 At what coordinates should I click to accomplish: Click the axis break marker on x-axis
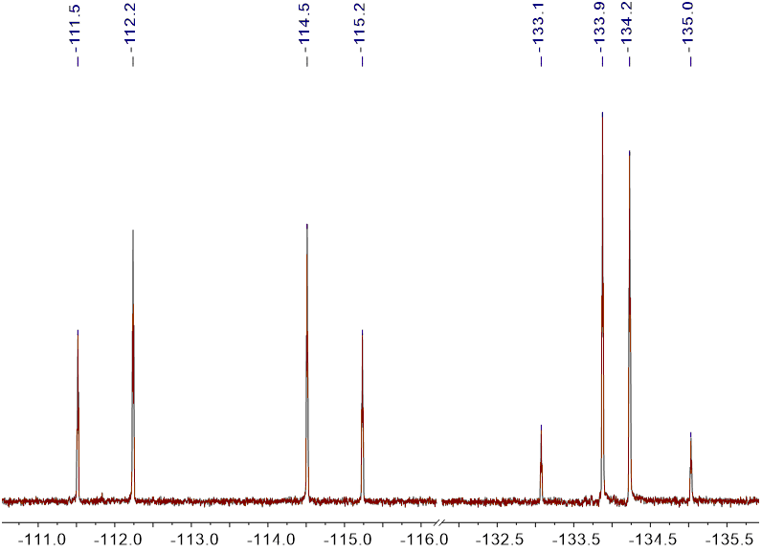[x=438, y=523]
